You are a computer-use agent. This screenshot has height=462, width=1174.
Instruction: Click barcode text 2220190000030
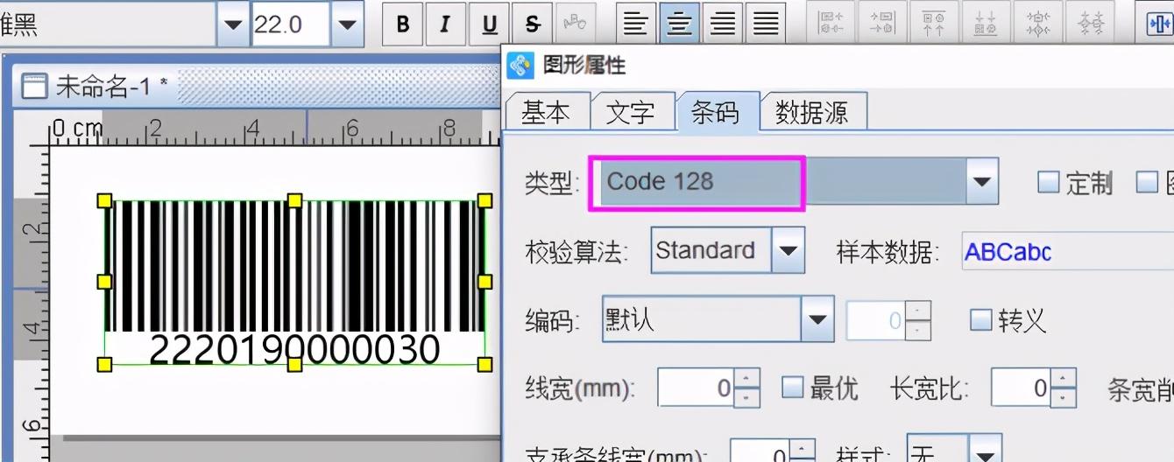point(295,349)
